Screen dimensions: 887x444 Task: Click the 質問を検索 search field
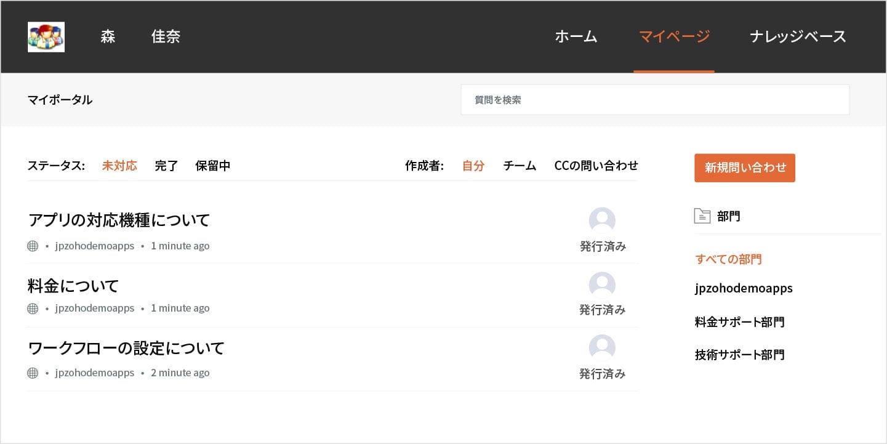[655, 100]
